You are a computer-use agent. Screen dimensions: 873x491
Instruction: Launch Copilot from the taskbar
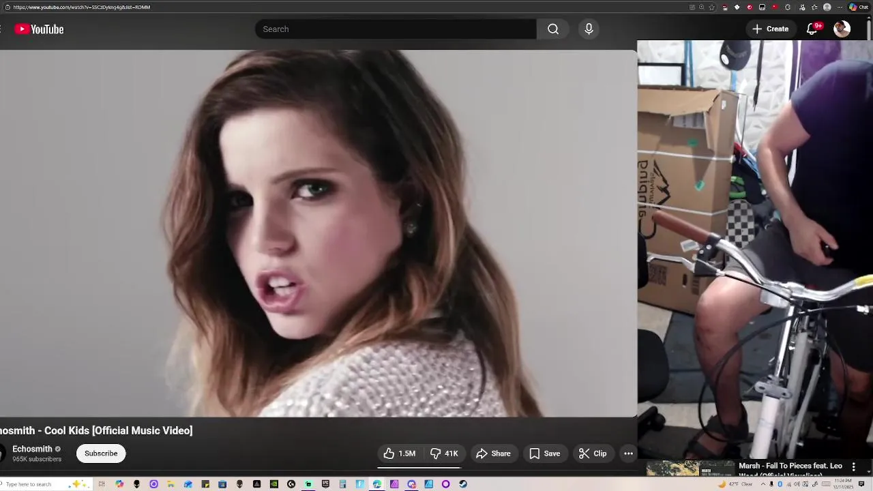119,484
